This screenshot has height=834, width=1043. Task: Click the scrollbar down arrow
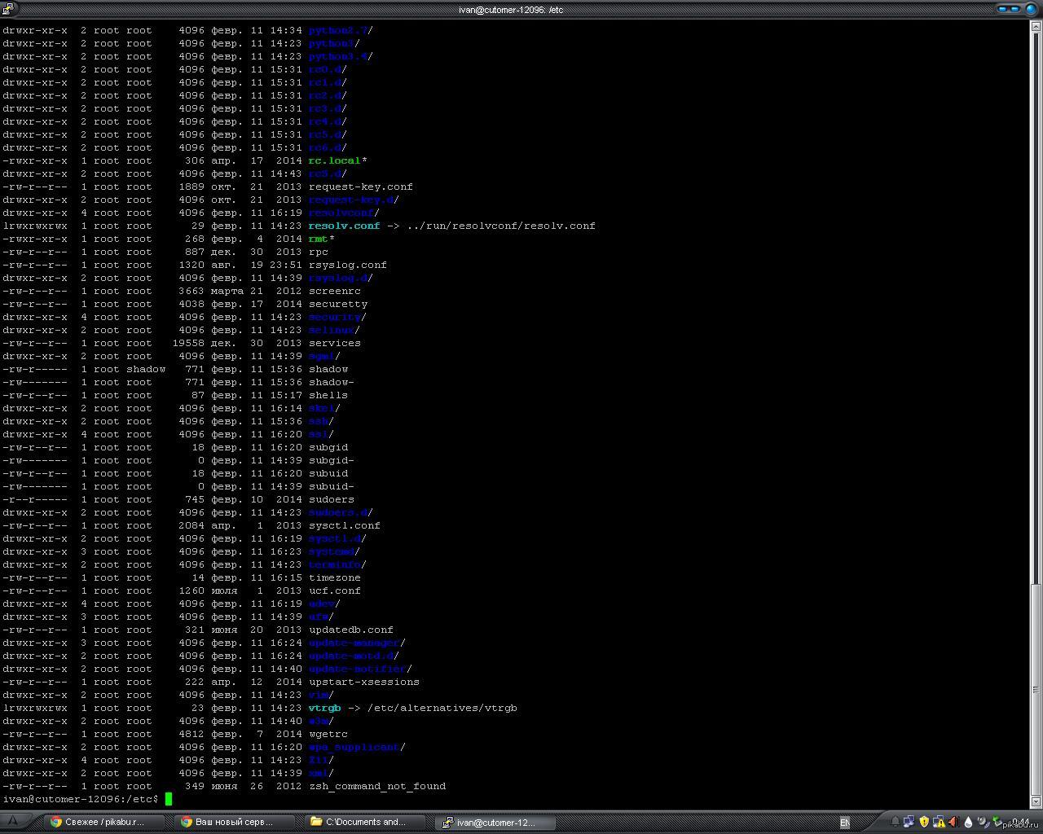click(x=1036, y=801)
